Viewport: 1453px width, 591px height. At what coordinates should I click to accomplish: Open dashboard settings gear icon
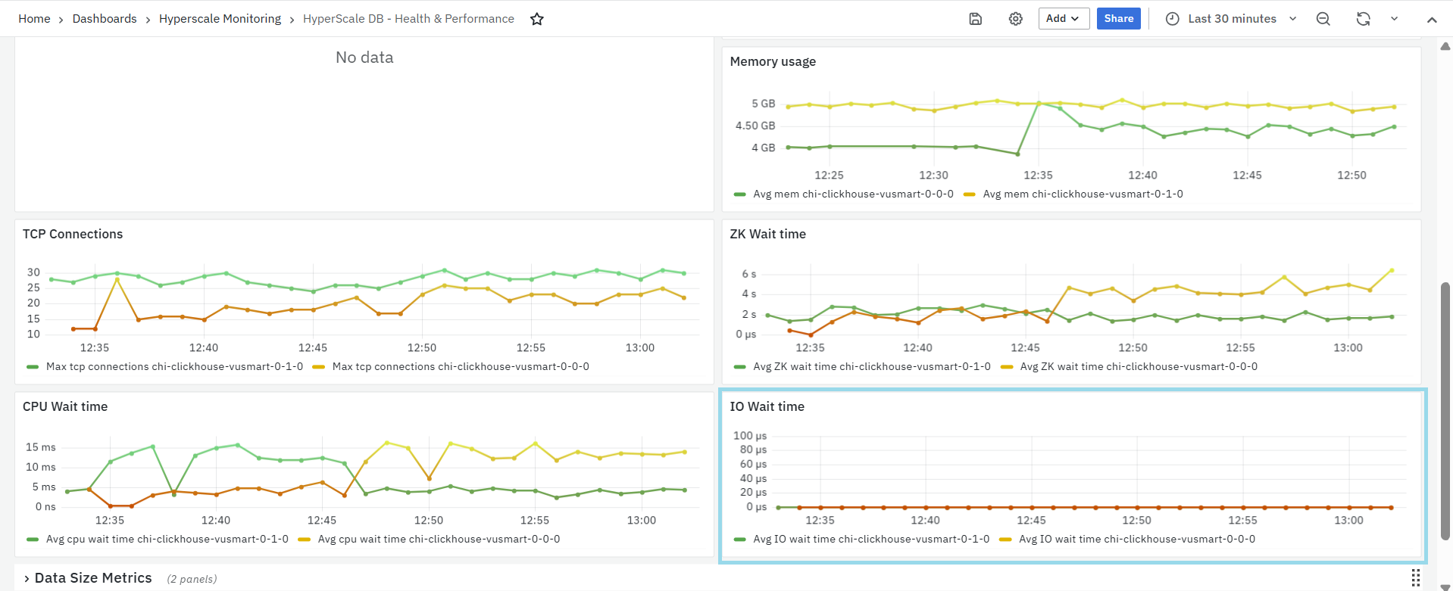tap(1016, 19)
